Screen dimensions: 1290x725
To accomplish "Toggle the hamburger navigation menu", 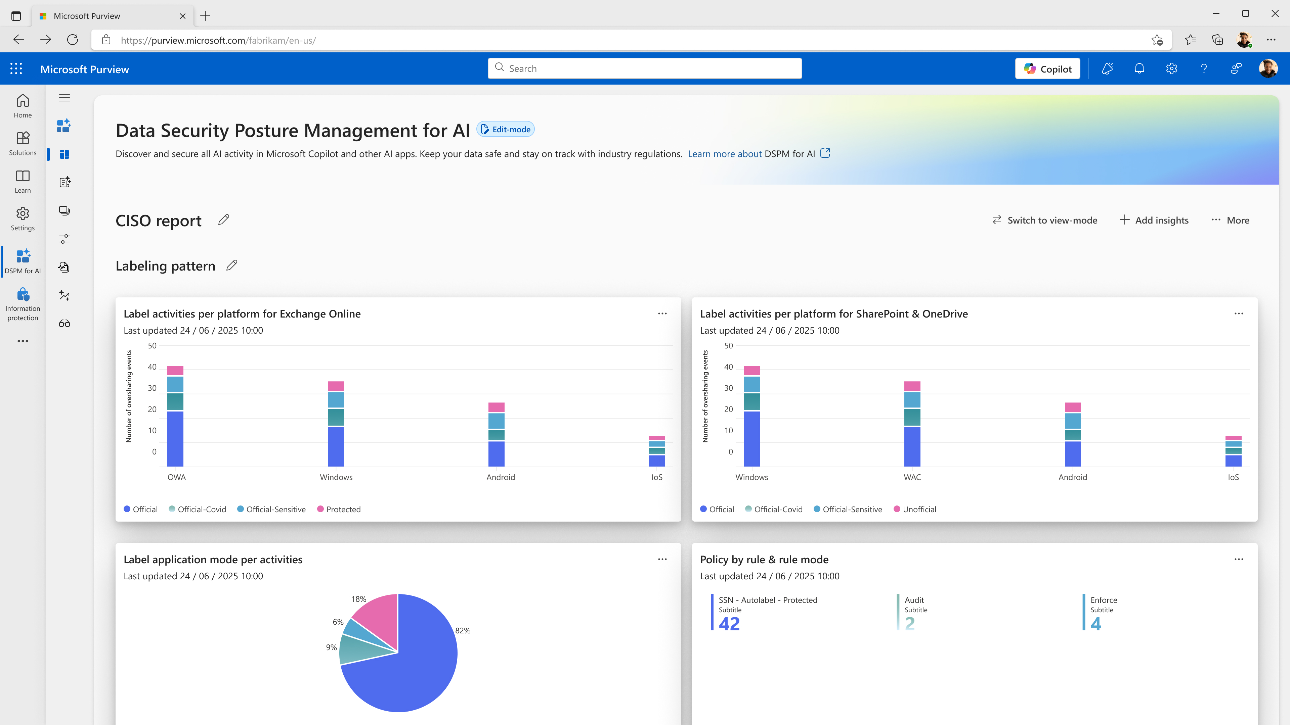I will (64, 98).
